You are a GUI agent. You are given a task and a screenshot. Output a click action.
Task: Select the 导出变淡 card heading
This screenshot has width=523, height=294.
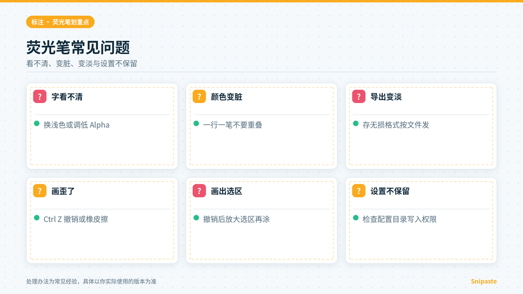pos(386,97)
